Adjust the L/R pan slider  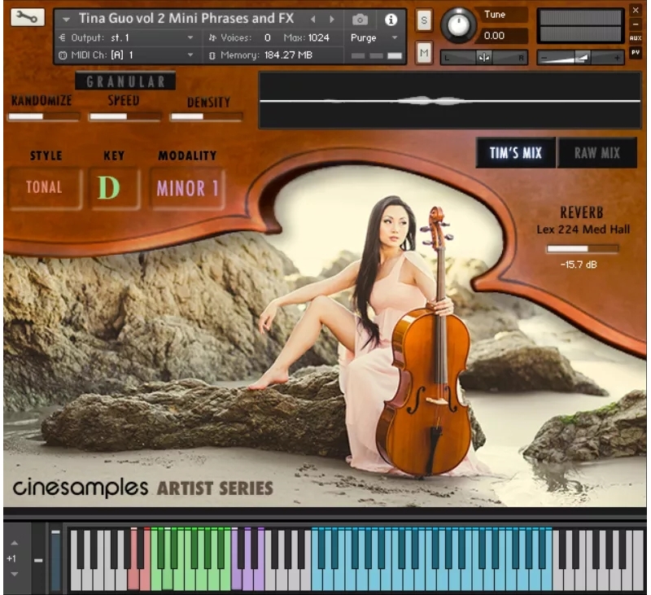coord(483,58)
